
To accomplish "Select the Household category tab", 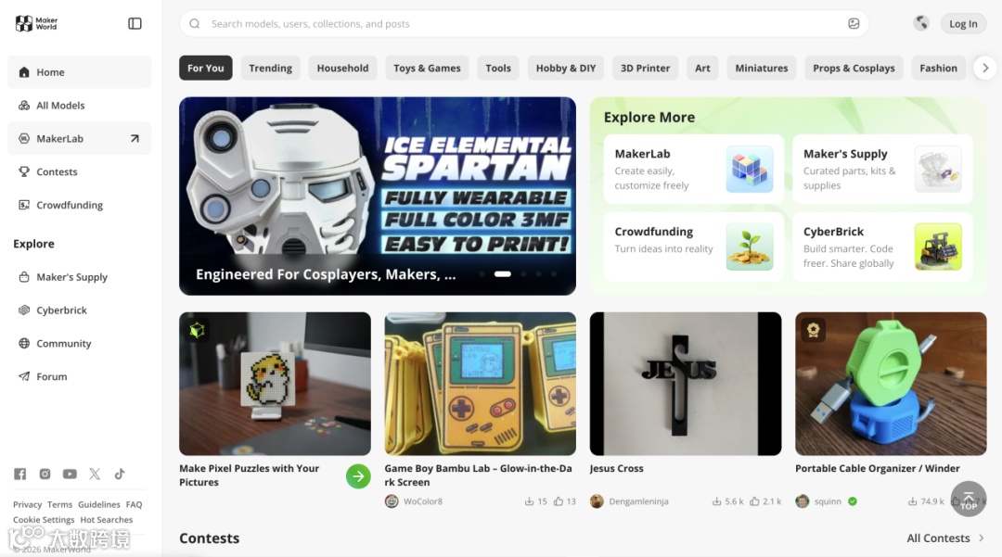I will pos(342,68).
